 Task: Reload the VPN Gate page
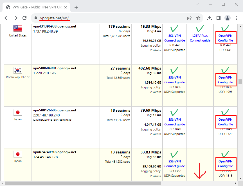24,18
